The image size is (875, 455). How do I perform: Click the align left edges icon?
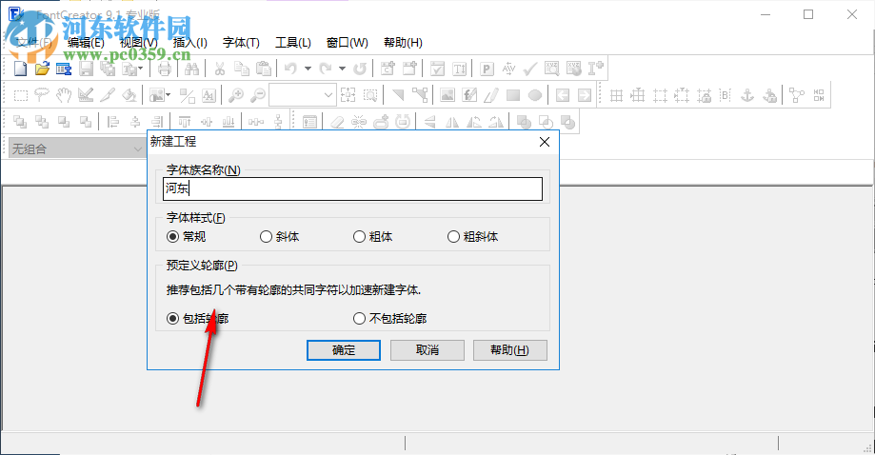pyautogui.click(x=113, y=122)
